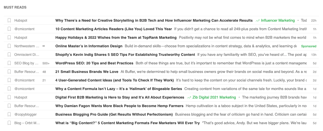Click the MUST READS section heading
The image size is (323, 131).
click(x=15, y=7)
